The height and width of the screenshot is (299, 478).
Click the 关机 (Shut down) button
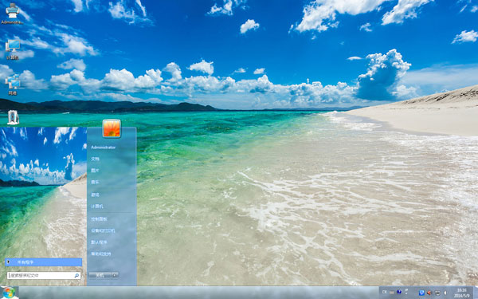[100, 275]
